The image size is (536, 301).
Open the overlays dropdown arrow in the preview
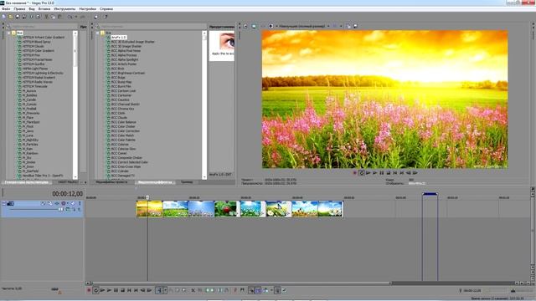(x=341, y=26)
